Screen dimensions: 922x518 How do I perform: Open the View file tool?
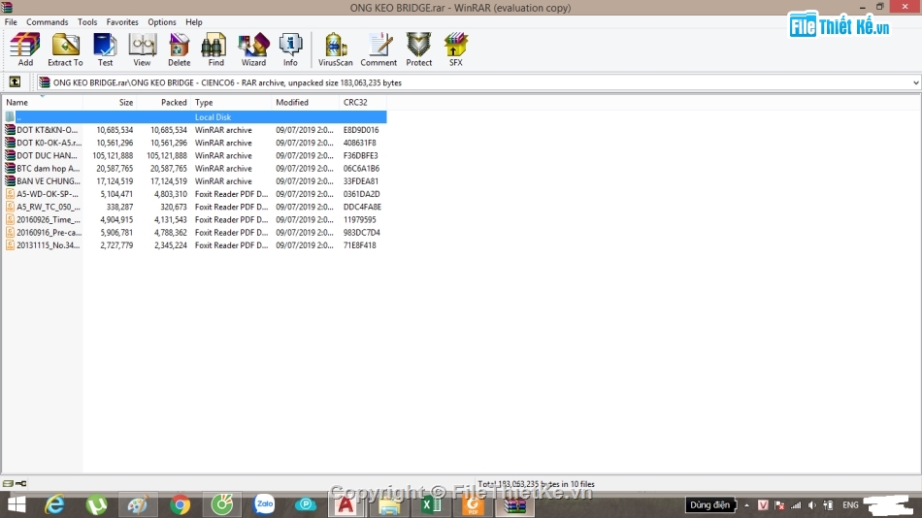point(142,49)
